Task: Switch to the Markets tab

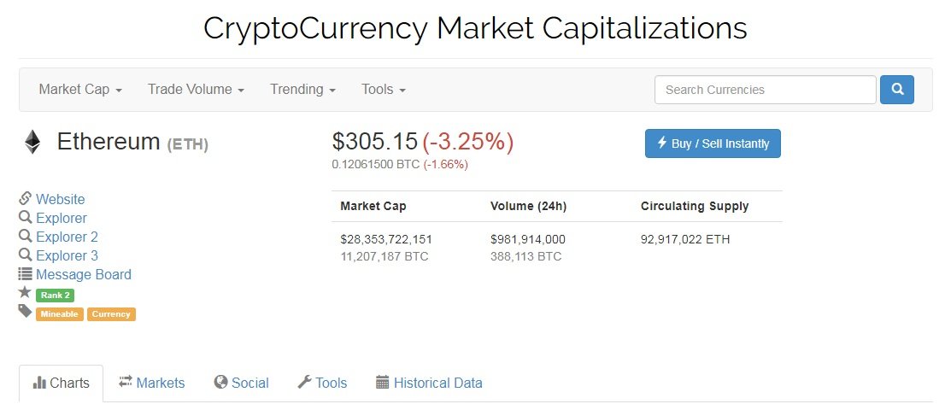Action: pos(151,383)
